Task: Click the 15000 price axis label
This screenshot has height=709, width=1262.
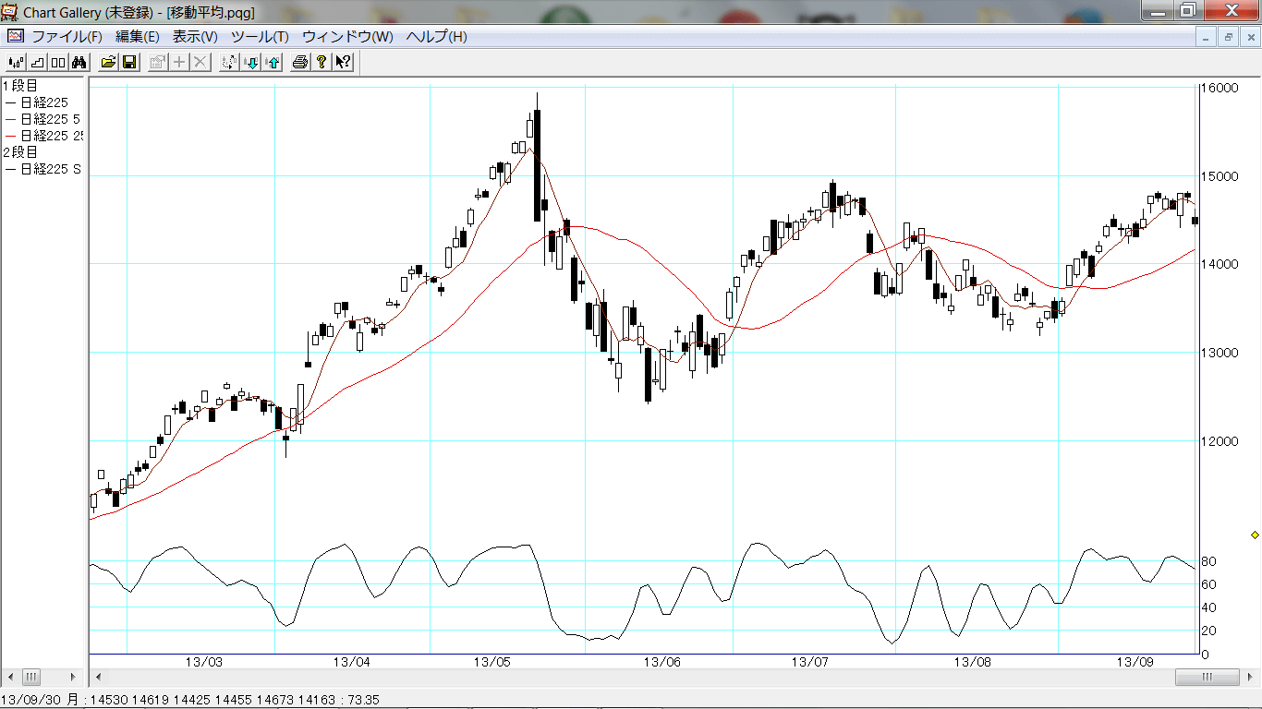Action: click(x=1220, y=176)
